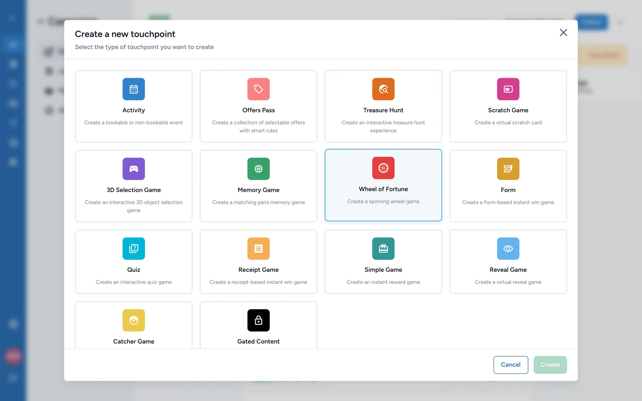
Task: Click the 'Scratch Game' title text
Action: point(508,110)
